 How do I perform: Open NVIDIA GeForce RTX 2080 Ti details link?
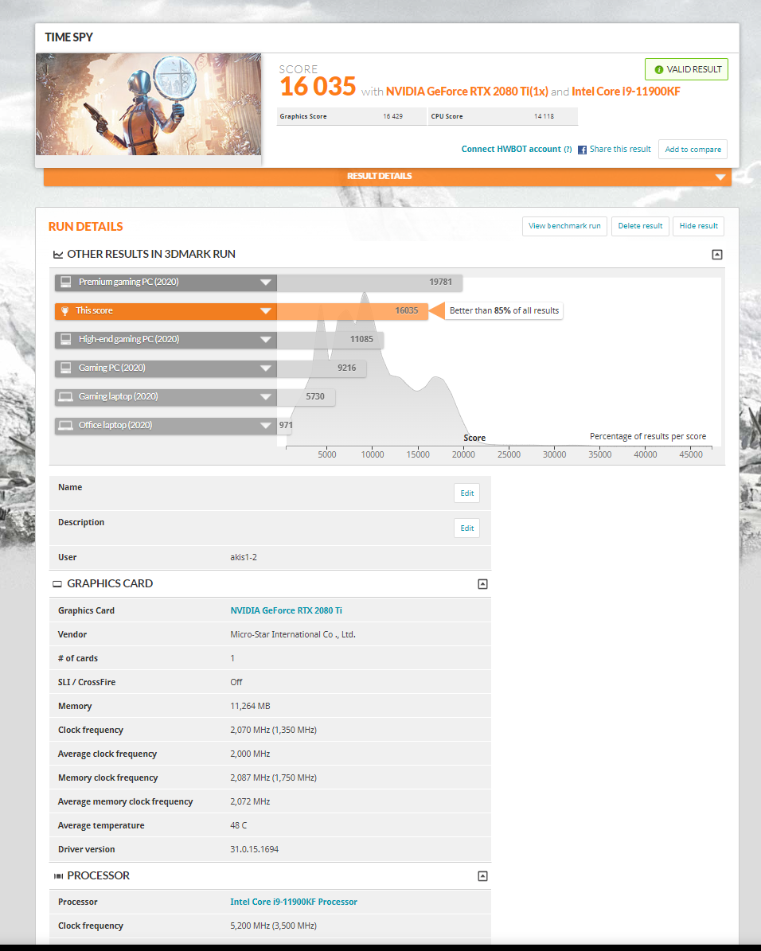(286, 610)
